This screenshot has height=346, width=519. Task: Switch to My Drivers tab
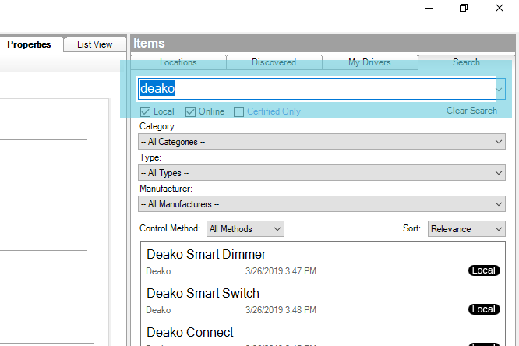click(369, 62)
